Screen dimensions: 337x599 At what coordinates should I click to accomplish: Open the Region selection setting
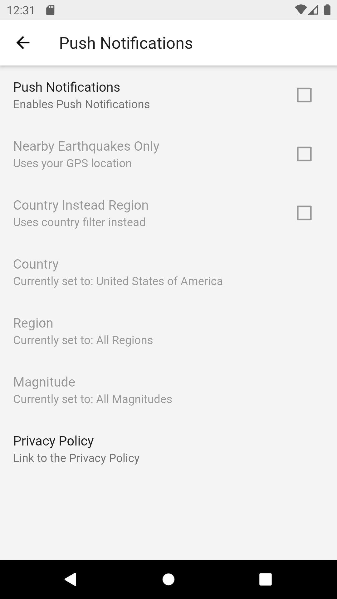83,331
